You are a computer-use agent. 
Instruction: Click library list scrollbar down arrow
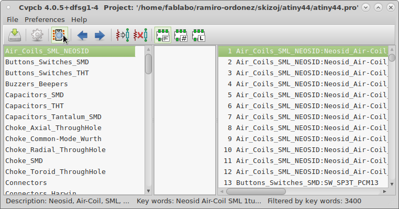pyautogui.click(x=148, y=191)
